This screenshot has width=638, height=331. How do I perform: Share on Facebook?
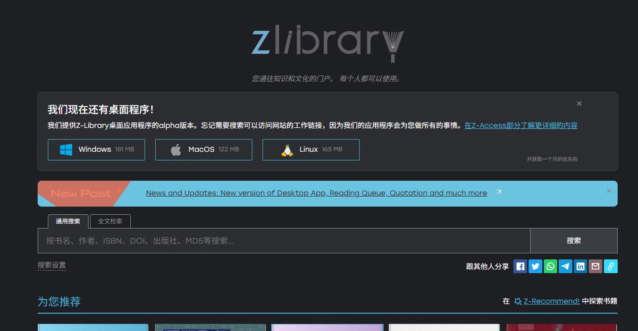(x=521, y=266)
